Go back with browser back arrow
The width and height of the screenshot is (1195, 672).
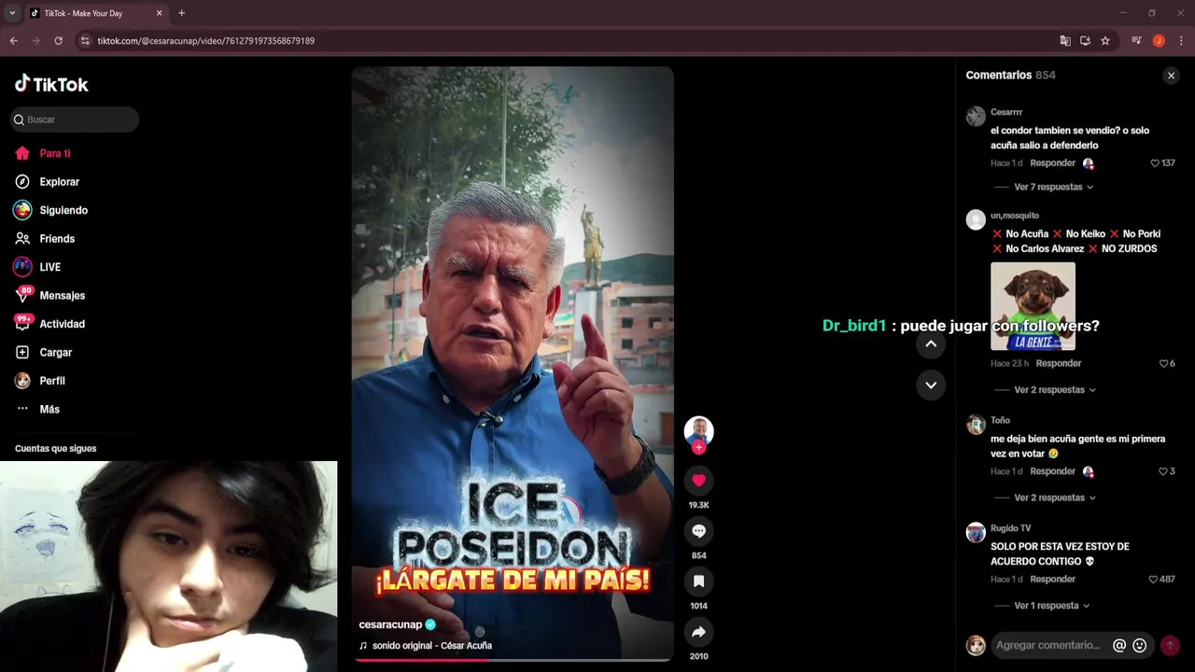pyautogui.click(x=13, y=41)
